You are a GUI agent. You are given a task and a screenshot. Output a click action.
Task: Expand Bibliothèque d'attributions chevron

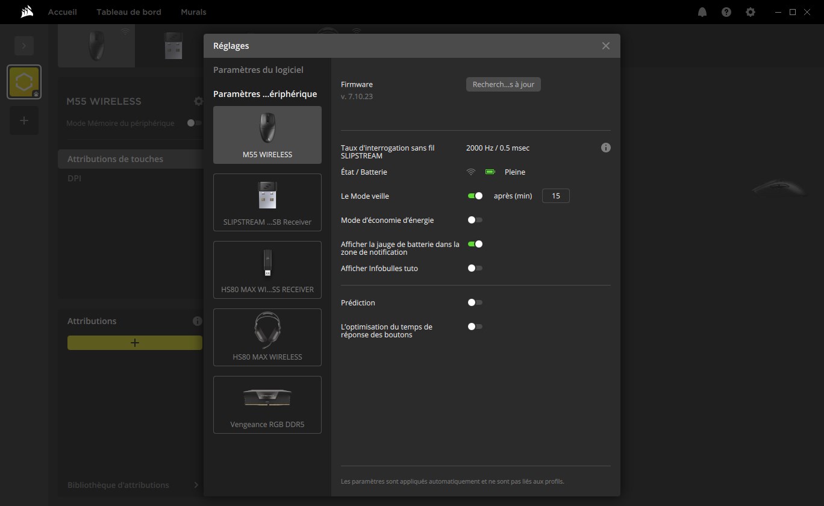(196, 485)
